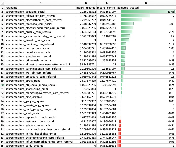Click the 'rowname' header cell
The image size is (176, 148).
[x=40, y=8]
